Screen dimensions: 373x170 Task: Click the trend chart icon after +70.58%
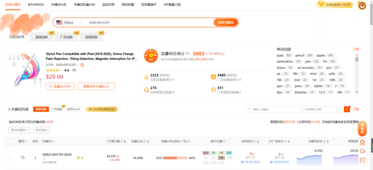point(223,54)
